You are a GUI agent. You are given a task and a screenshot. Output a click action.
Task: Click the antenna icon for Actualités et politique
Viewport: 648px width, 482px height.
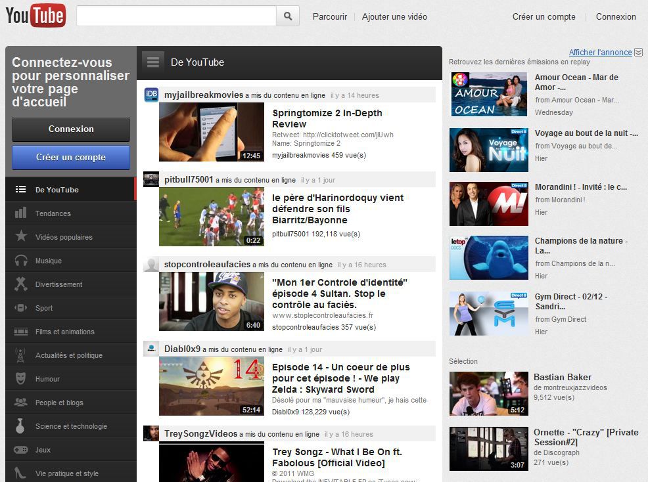pyautogui.click(x=20, y=355)
